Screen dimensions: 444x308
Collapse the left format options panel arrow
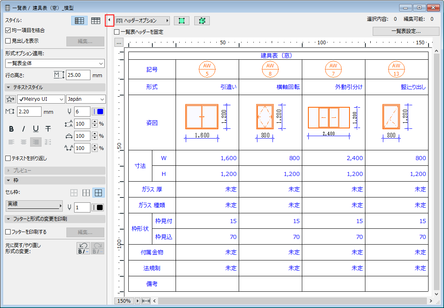(x=109, y=20)
